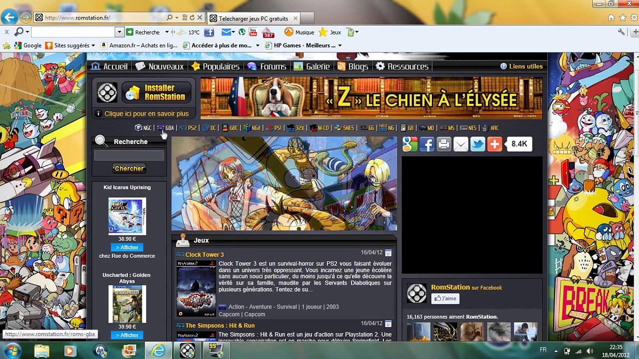Open Internet Explorer in the taskbar
This screenshot has height=359, width=639.
pyautogui.click(x=159, y=351)
